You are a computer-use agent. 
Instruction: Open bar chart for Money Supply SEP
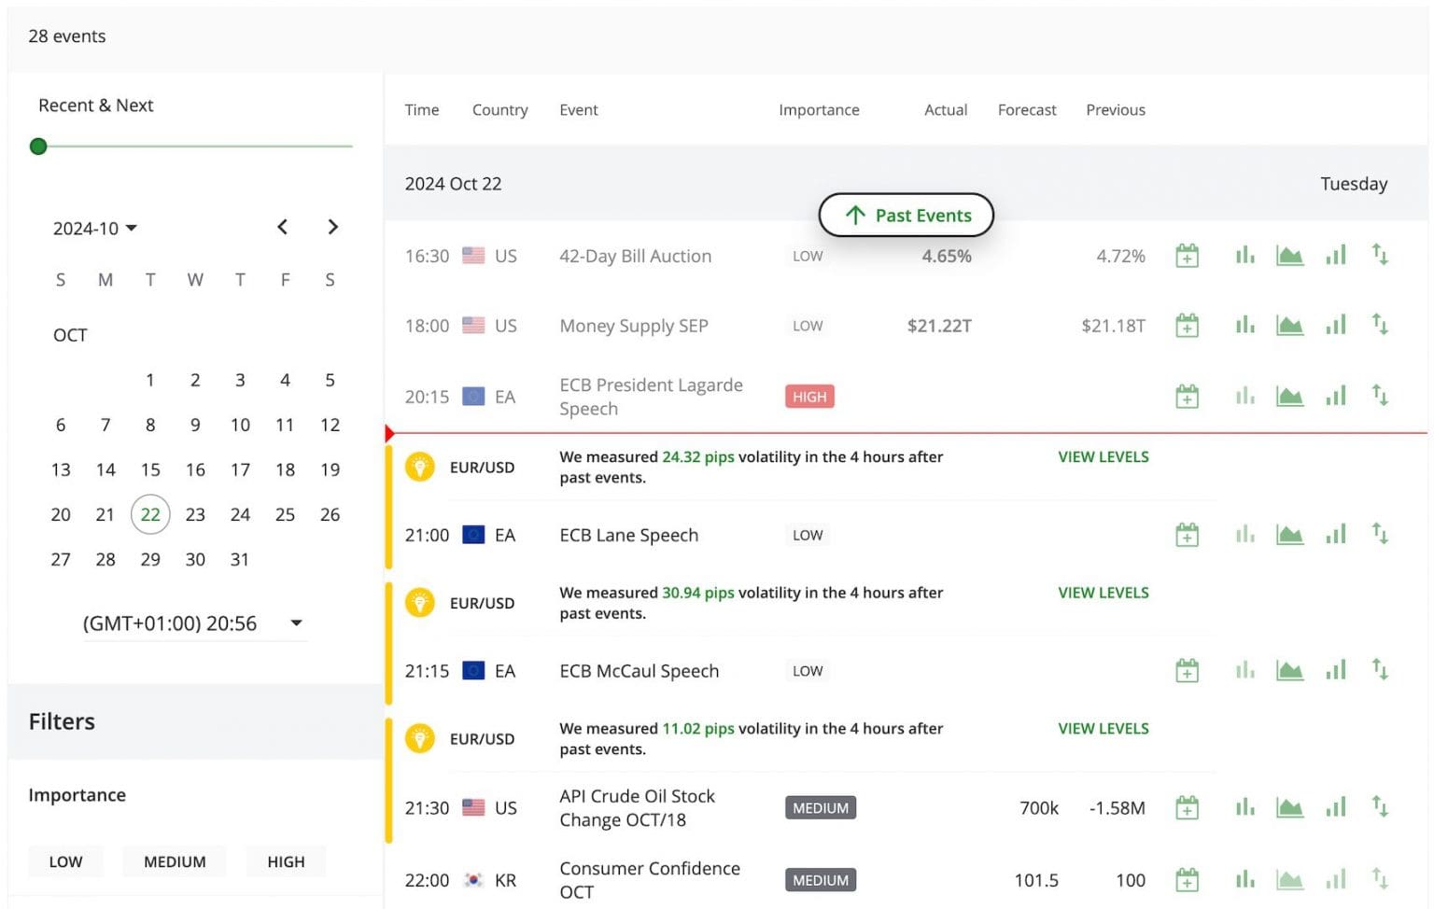pyautogui.click(x=1244, y=326)
